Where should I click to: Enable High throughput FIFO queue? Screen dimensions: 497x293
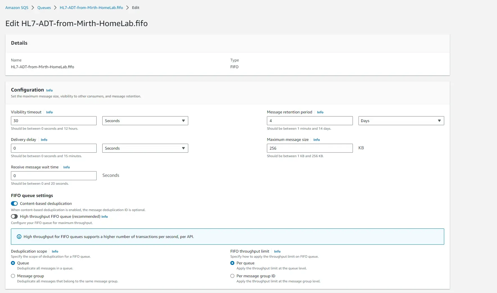click(14, 216)
